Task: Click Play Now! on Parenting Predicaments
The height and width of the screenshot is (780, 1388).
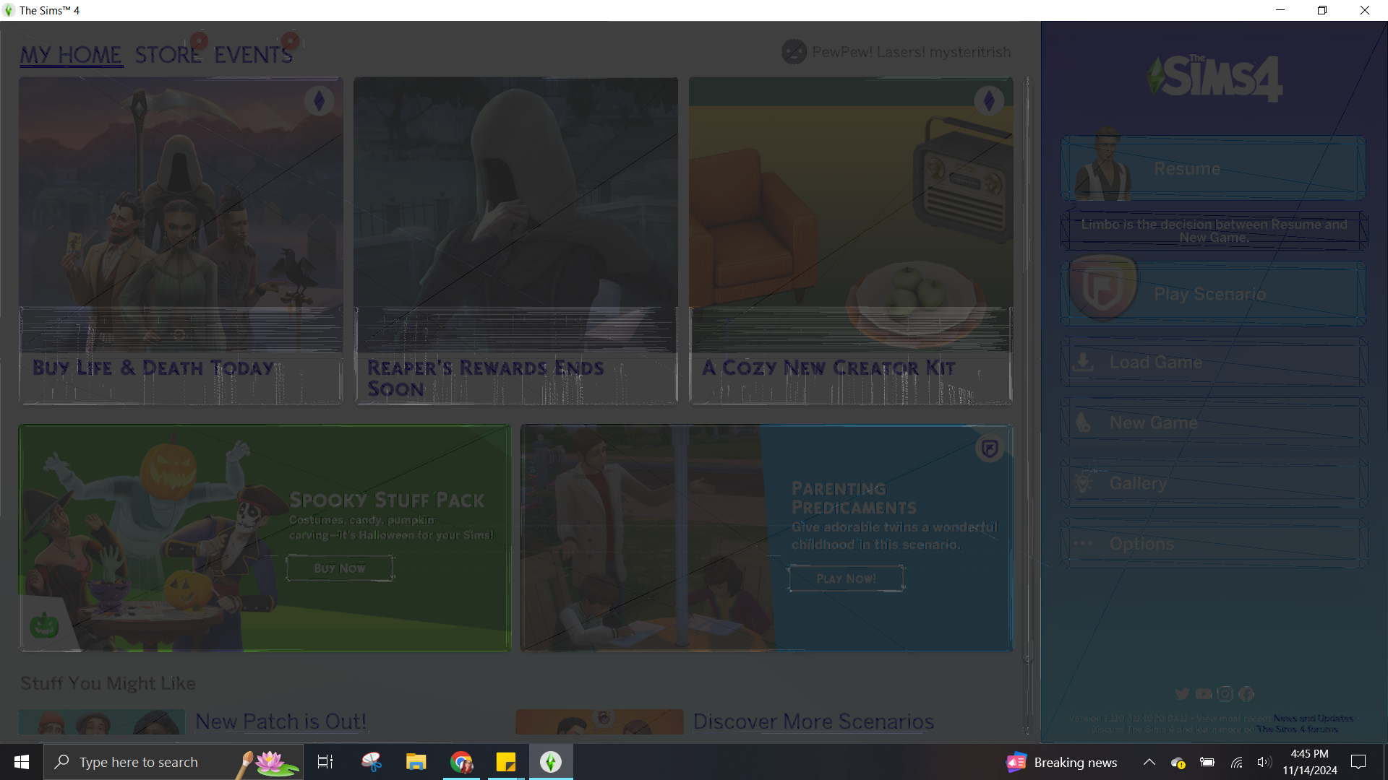Action: click(x=847, y=578)
